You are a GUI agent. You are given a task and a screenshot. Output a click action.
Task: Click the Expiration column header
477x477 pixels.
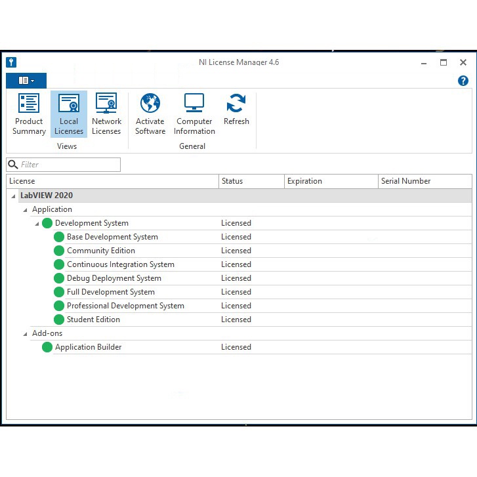pyautogui.click(x=330, y=181)
